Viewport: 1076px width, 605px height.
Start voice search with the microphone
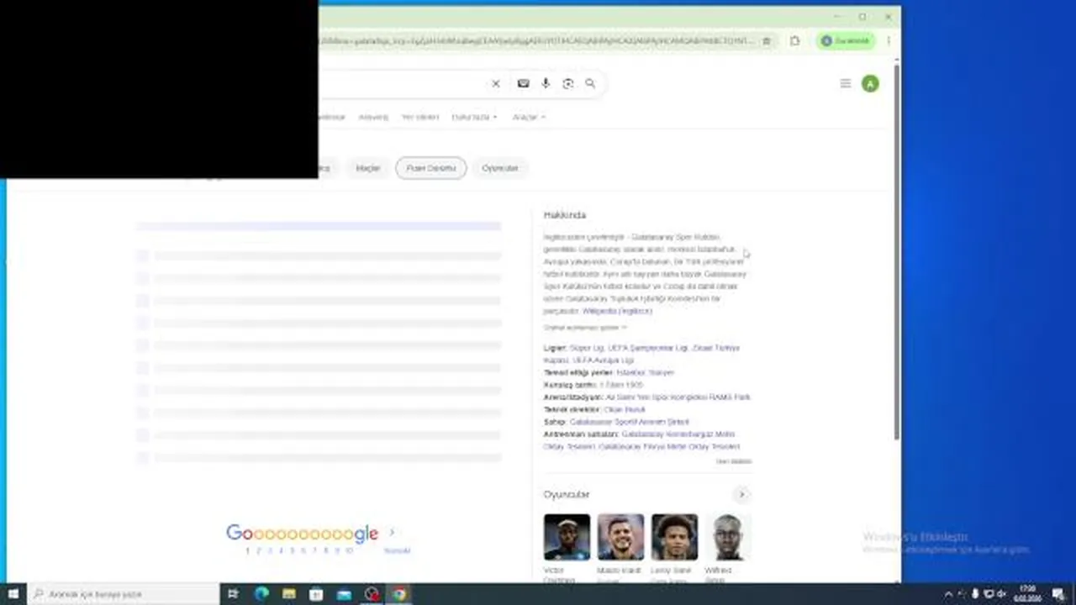(546, 83)
